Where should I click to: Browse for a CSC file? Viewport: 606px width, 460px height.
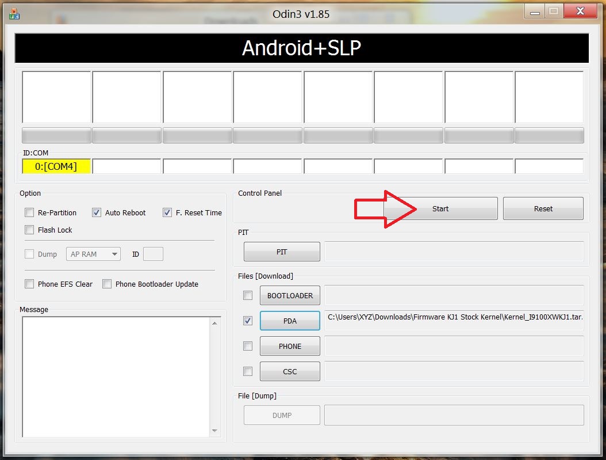(290, 371)
